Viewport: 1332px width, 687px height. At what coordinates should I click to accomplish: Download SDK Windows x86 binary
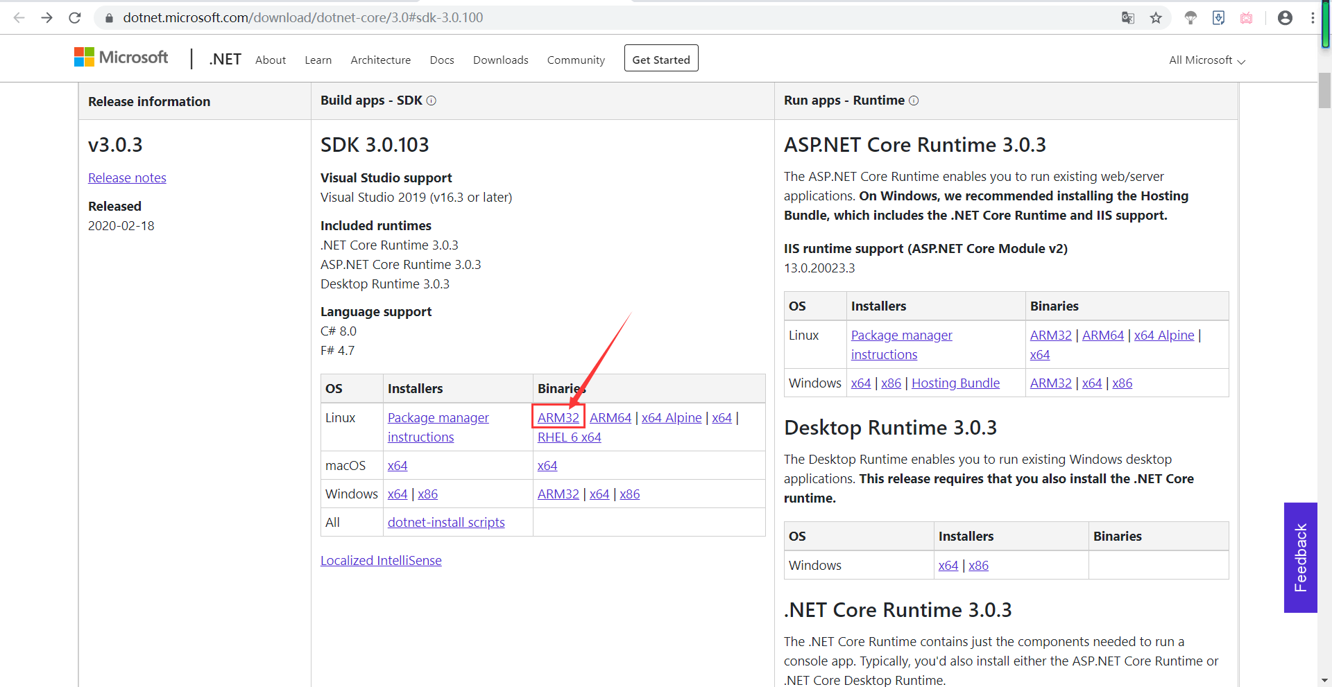click(x=630, y=494)
